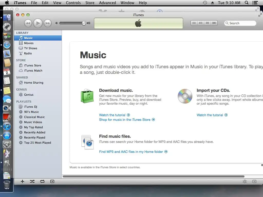Click the Previous track rewind button
Viewport: 263px width, 197px height.
coord(28,23)
